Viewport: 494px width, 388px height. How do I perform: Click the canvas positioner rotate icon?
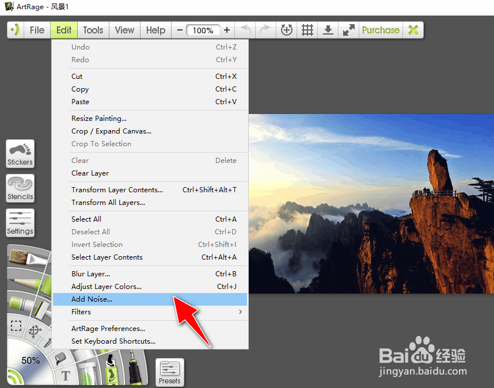pos(286,30)
